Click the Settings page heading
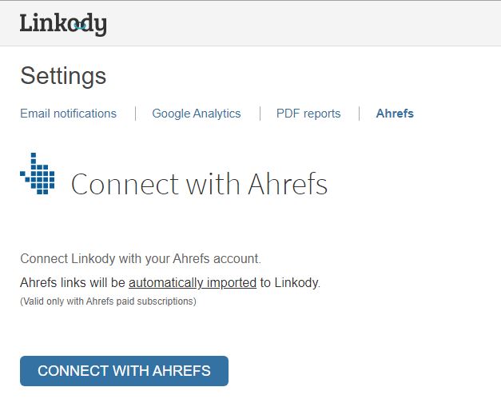 [x=63, y=76]
